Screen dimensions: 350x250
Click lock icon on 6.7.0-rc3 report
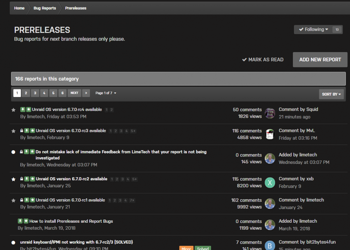coord(22,131)
